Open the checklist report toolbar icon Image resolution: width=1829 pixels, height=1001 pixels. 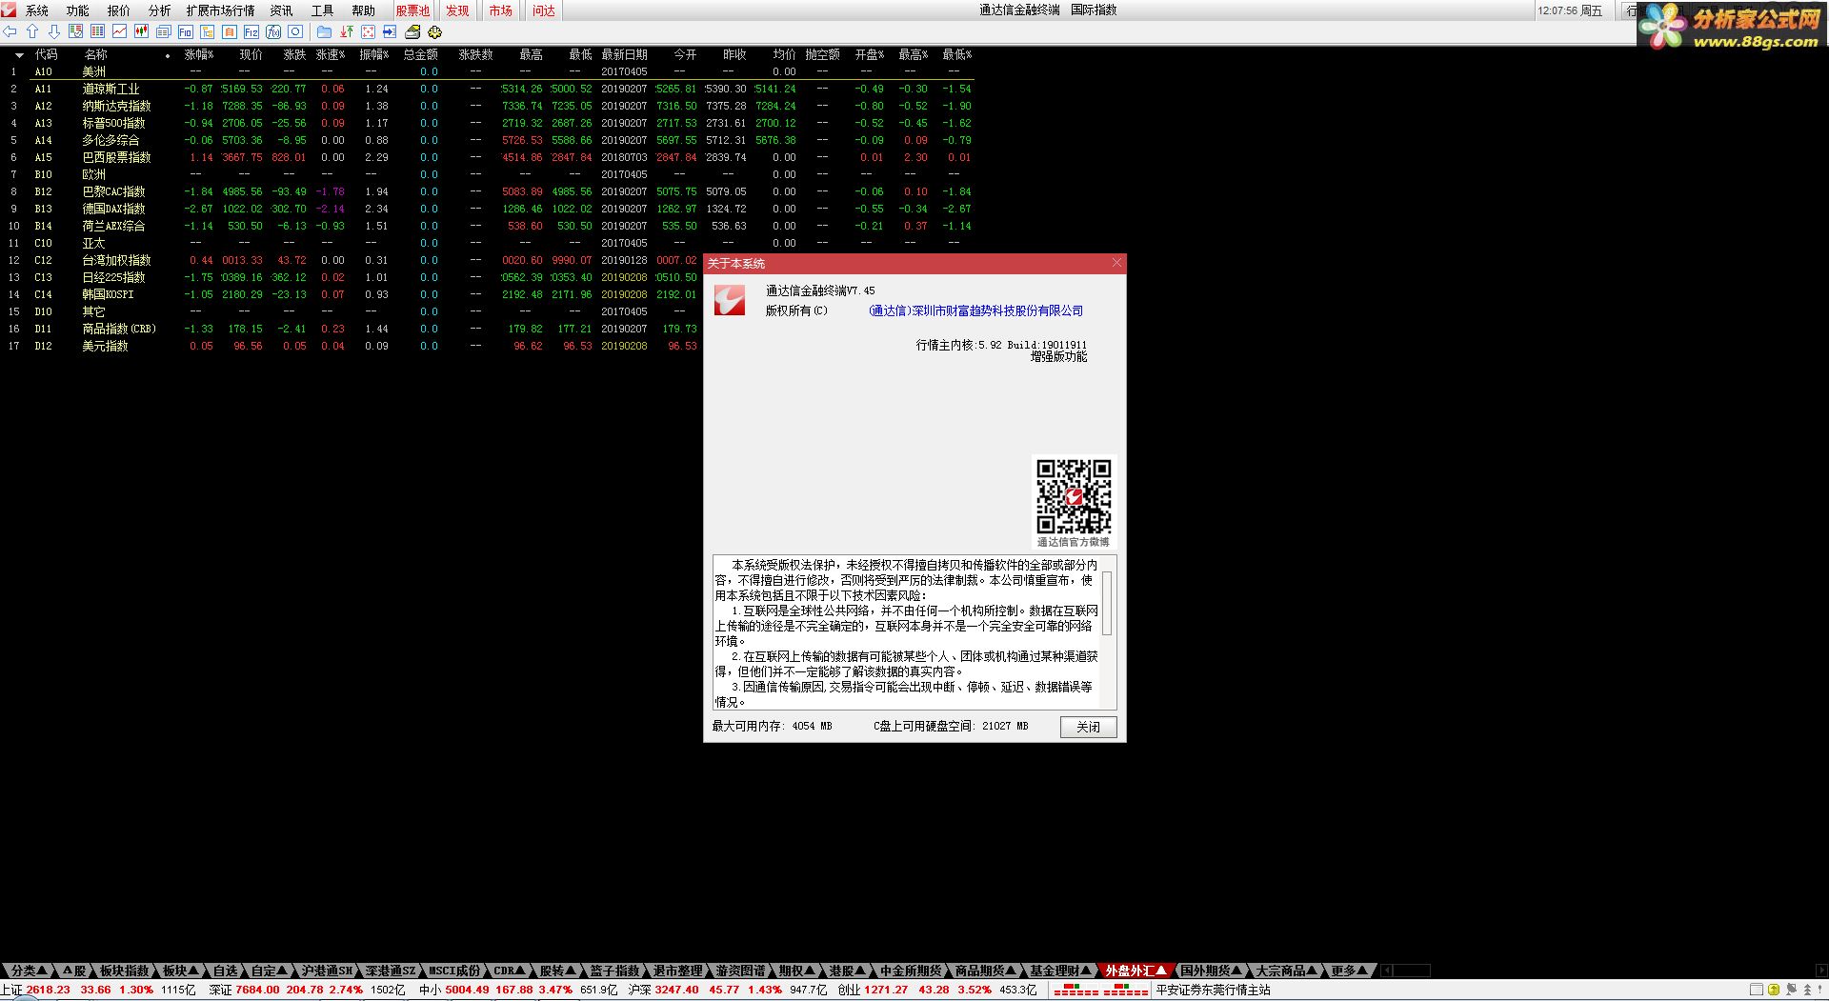[x=76, y=31]
